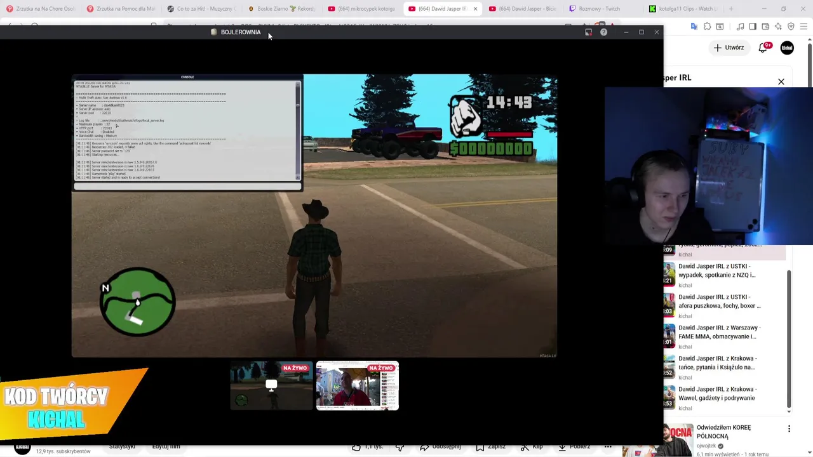Viewport: 813px width, 457px height.
Task: Open recommended video 'Odwiedziłem KOREĘ PÓŁNOCNĄ'
Action: coord(723,432)
